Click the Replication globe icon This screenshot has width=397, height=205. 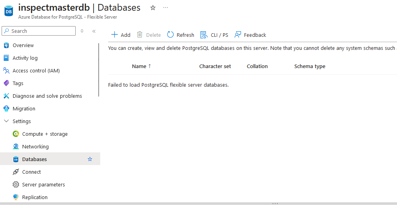coord(16,197)
